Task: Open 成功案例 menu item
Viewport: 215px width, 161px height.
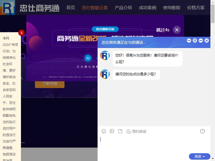Action: [x=147, y=8]
